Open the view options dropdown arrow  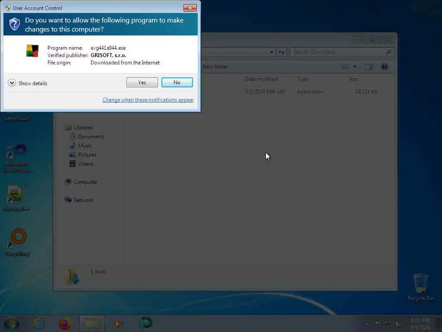click(355, 67)
